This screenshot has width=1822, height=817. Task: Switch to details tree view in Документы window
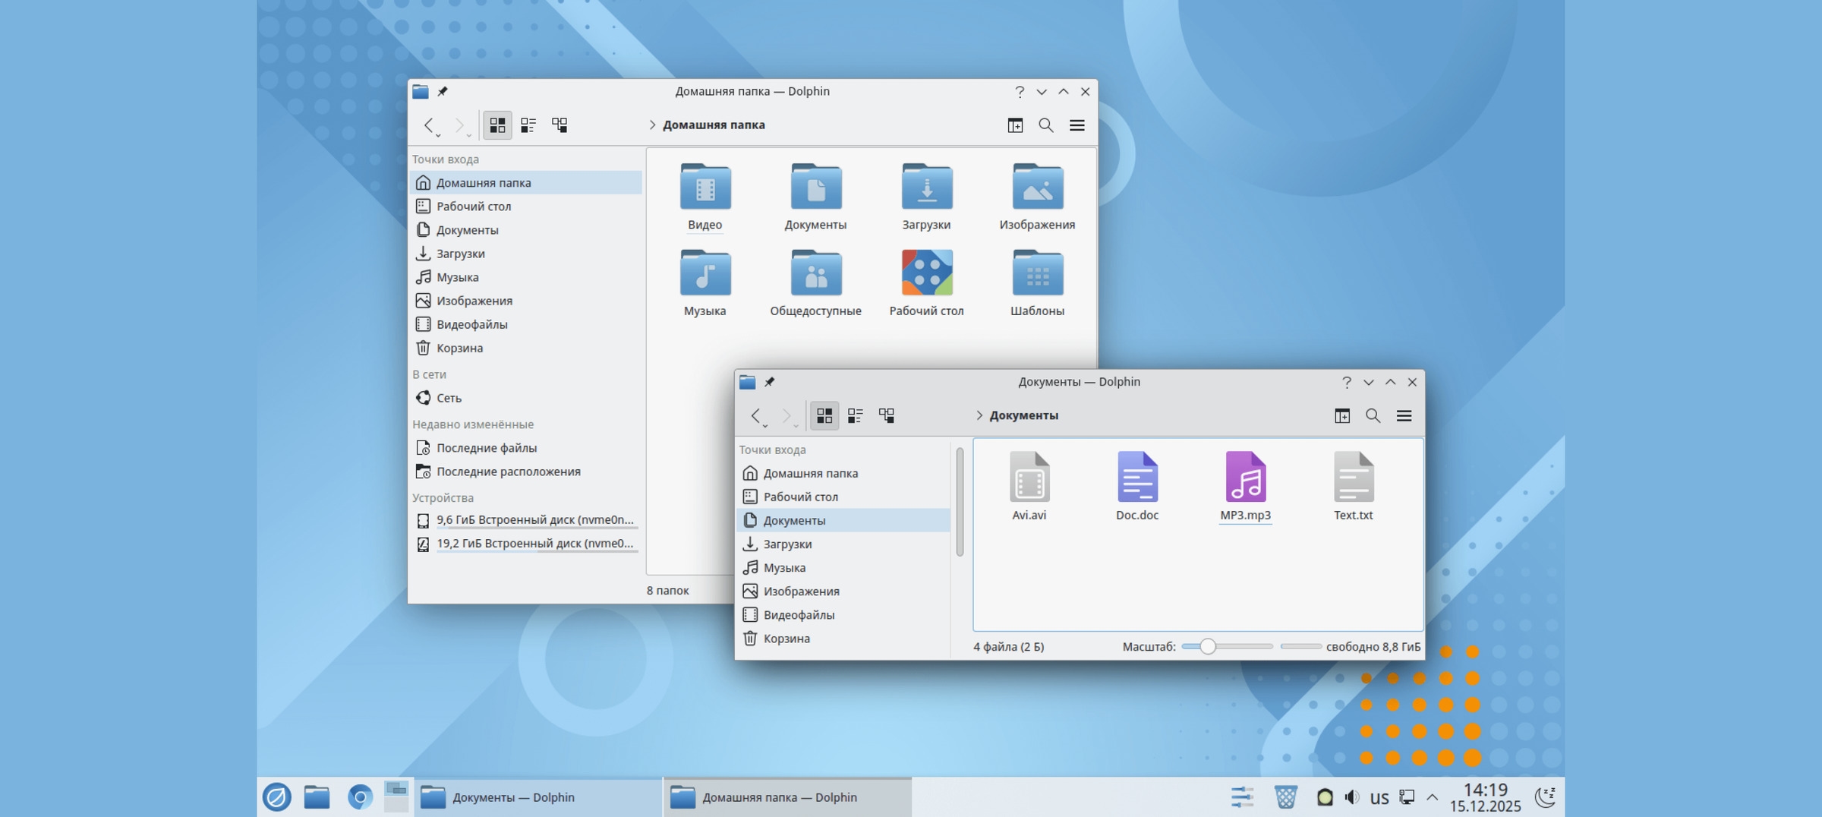point(887,415)
